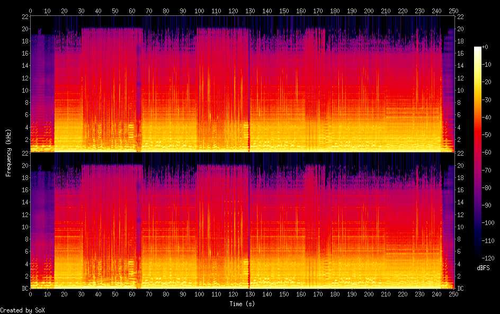Image resolution: width=500 pixels, height=314 pixels.
Task: Click the dark vertical gap near 130 s in top channel
Action: (x=249, y=85)
